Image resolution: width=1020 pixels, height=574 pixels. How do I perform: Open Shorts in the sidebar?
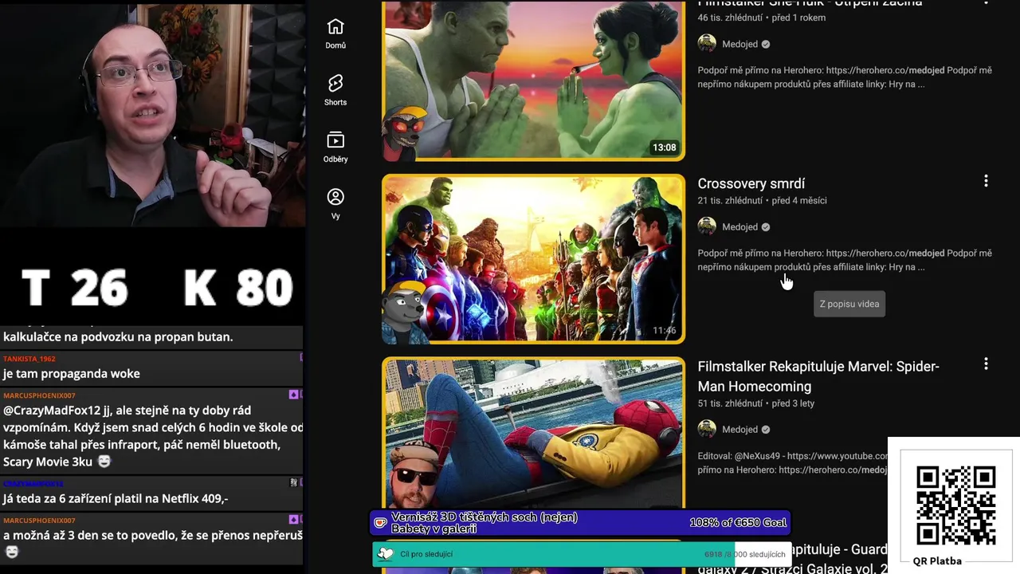click(x=335, y=90)
